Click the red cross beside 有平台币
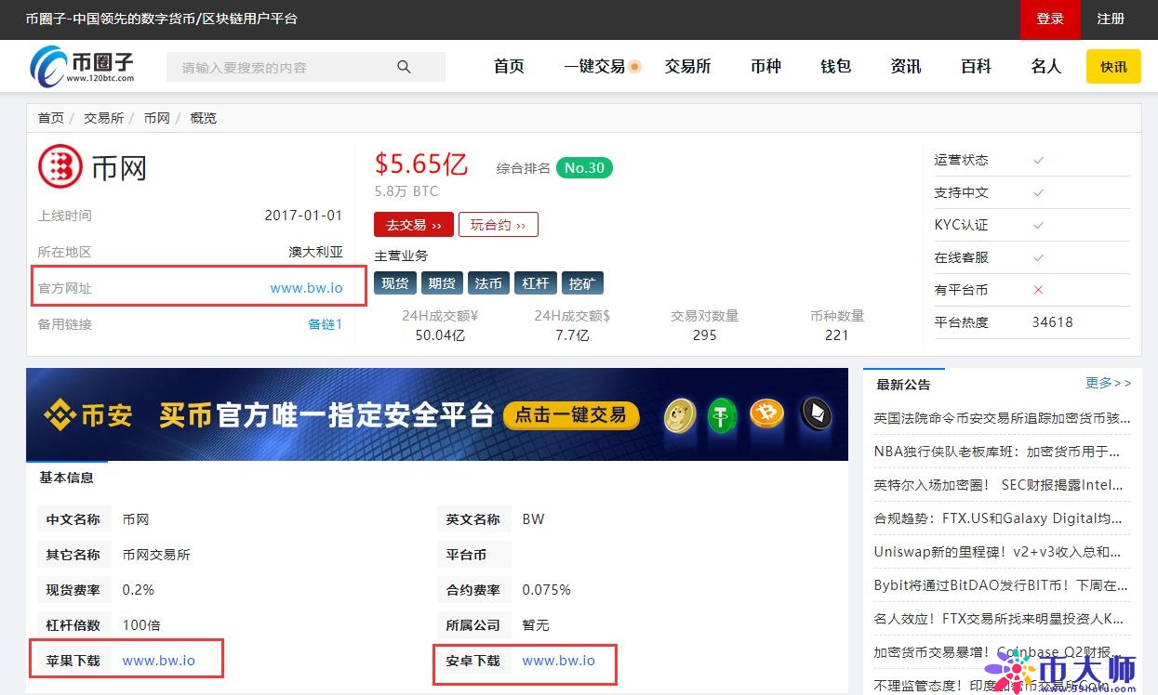Viewport: 1158px width, 695px height. (1039, 290)
